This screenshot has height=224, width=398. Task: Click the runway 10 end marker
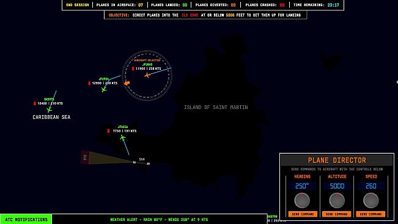click(x=134, y=163)
